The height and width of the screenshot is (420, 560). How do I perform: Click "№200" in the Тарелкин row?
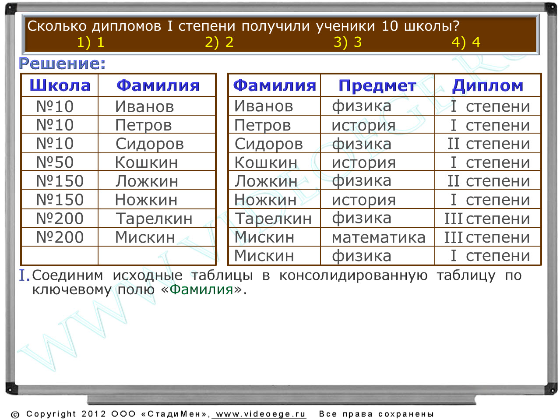coord(60,219)
